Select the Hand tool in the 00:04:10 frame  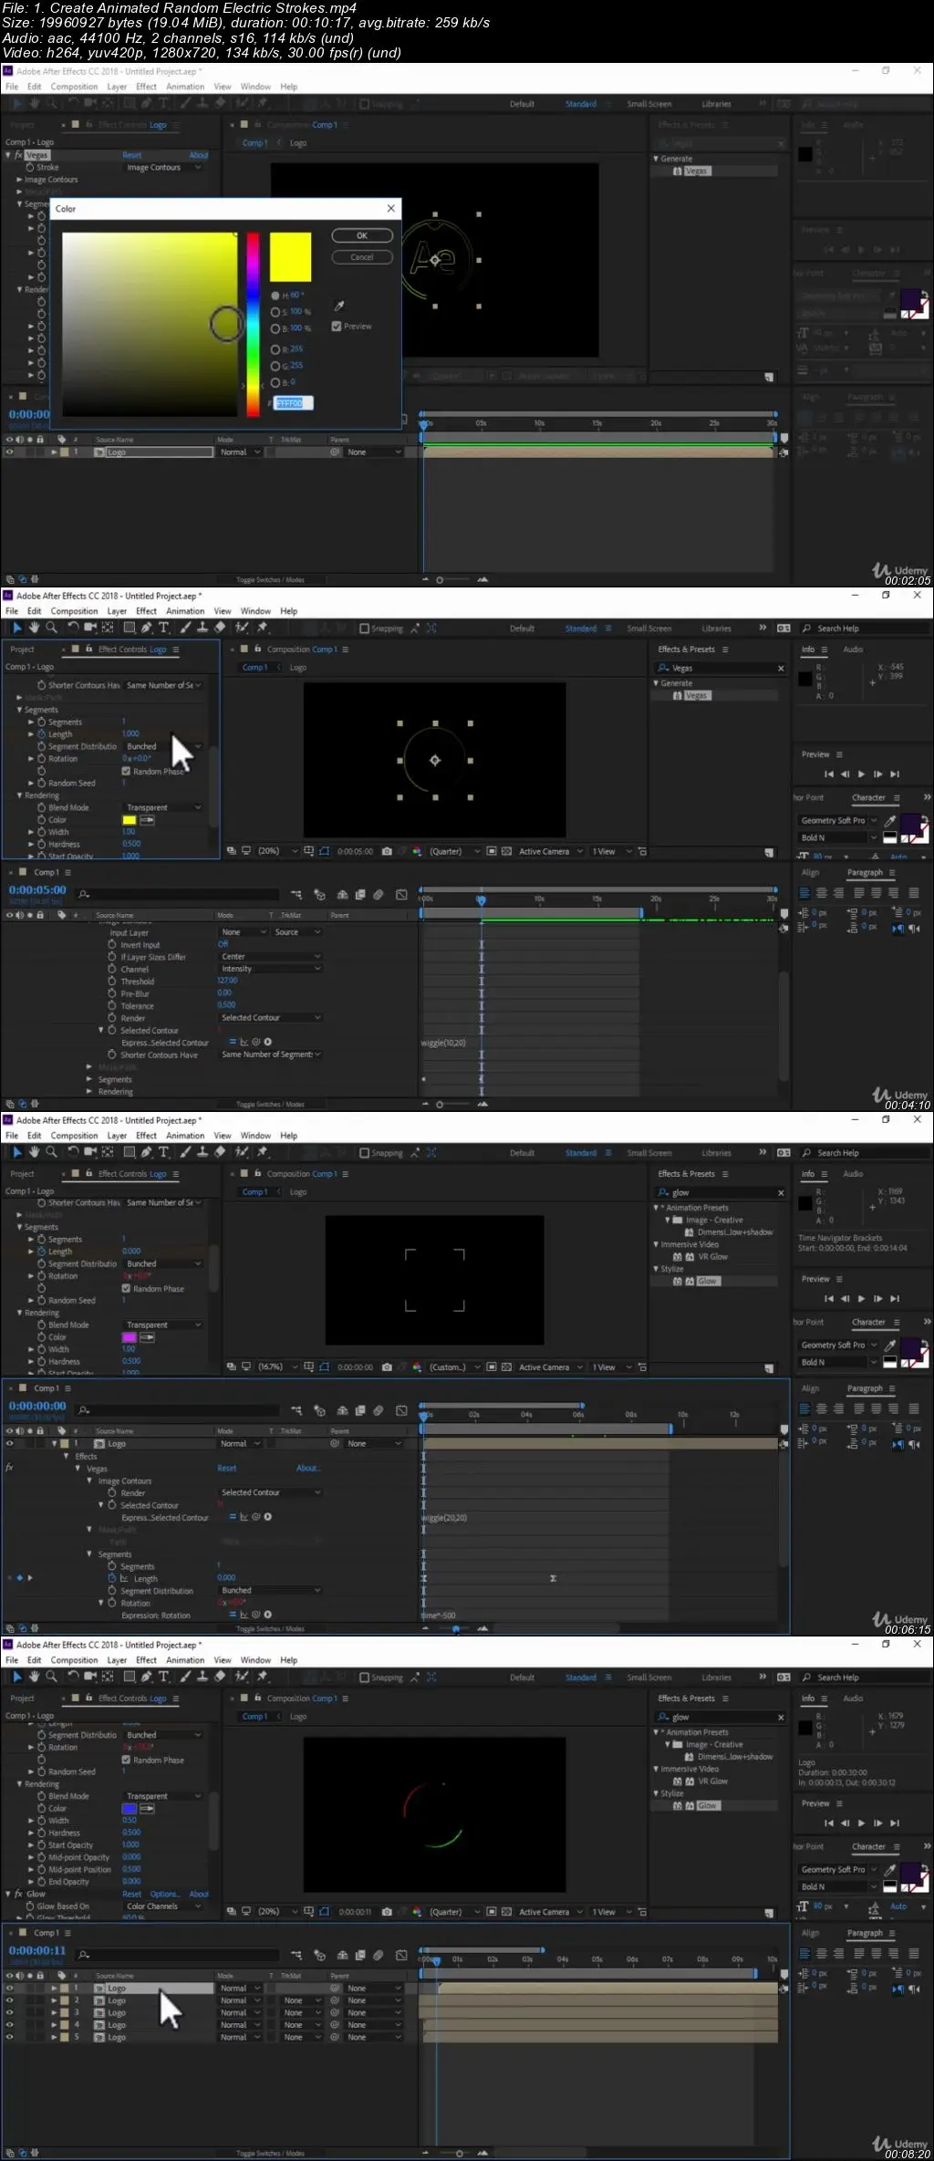(34, 628)
